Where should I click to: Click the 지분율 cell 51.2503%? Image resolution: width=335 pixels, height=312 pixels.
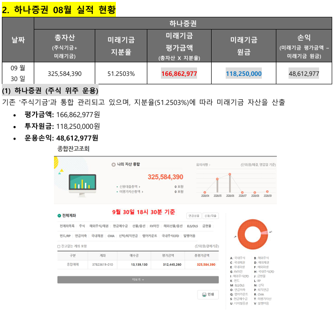click(x=121, y=74)
